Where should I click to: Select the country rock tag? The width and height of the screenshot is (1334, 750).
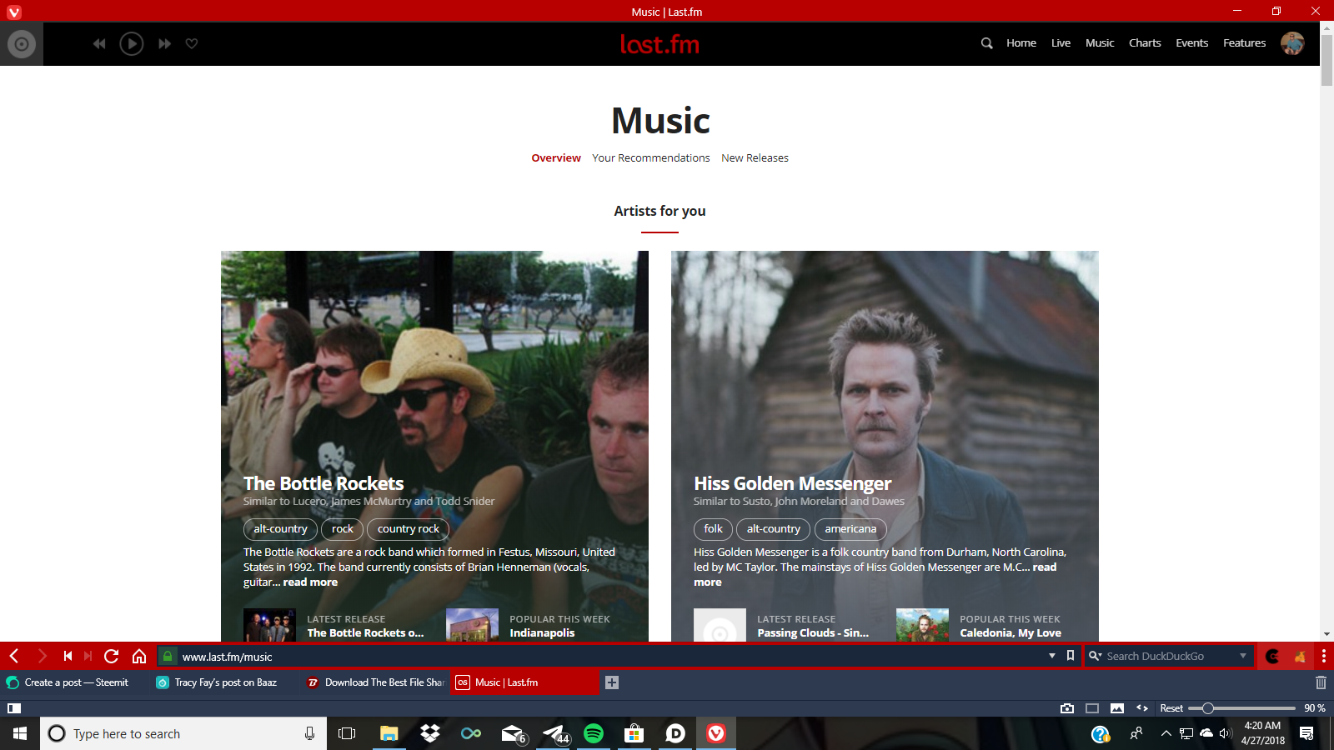409,529
